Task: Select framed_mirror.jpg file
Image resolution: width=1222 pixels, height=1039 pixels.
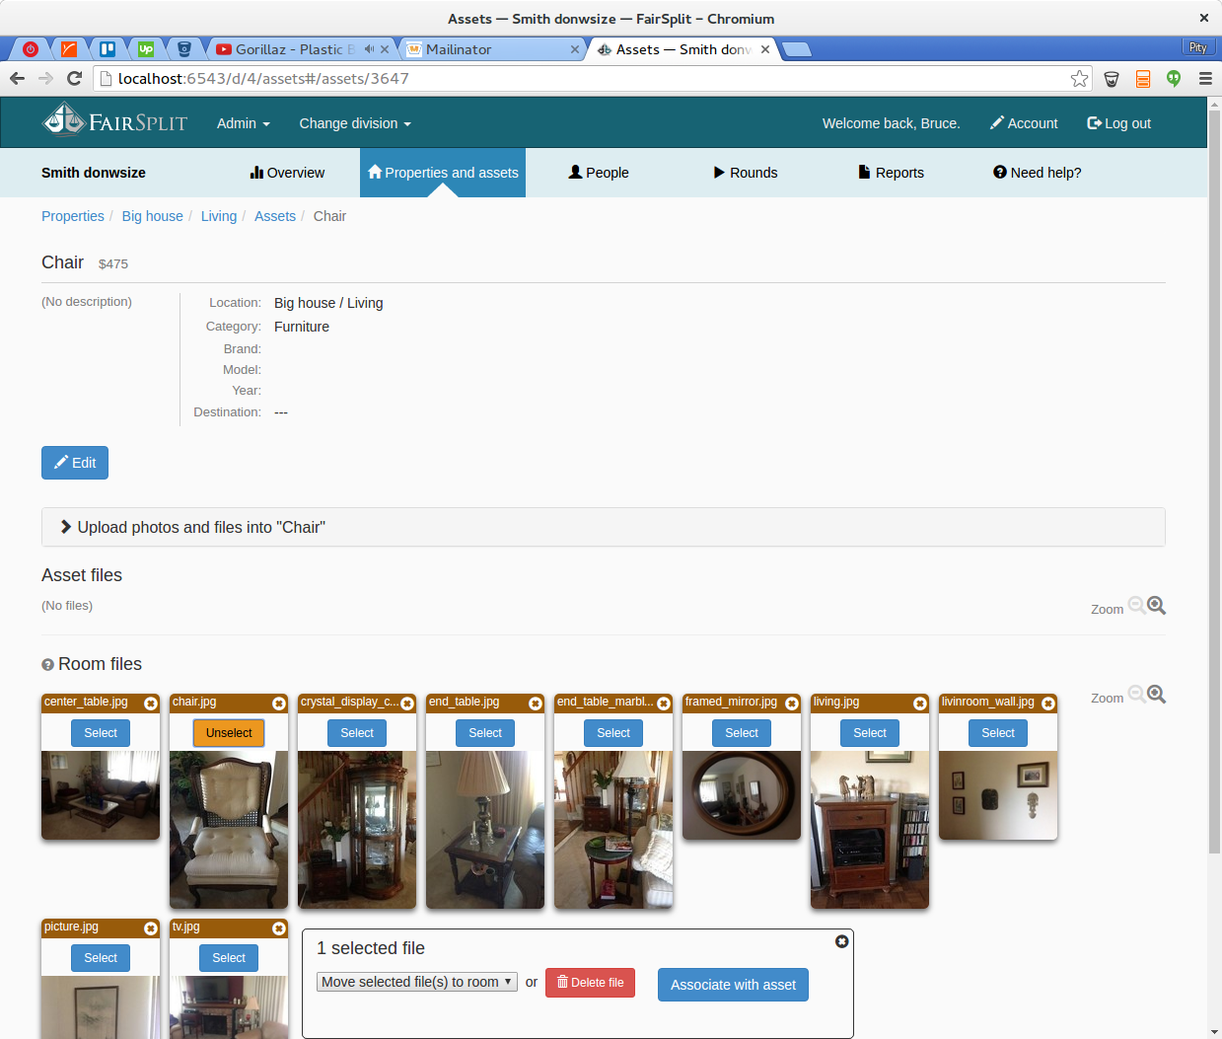Action: [x=742, y=733]
